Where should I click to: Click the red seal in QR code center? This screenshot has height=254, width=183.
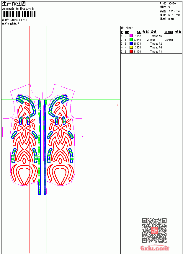[154, 230]
